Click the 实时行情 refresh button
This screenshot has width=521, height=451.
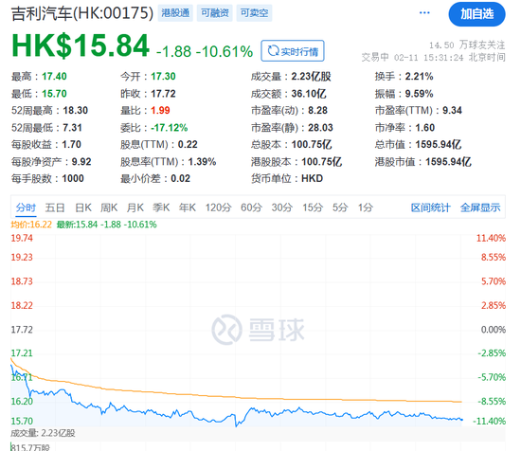click(x=293, y=51)
